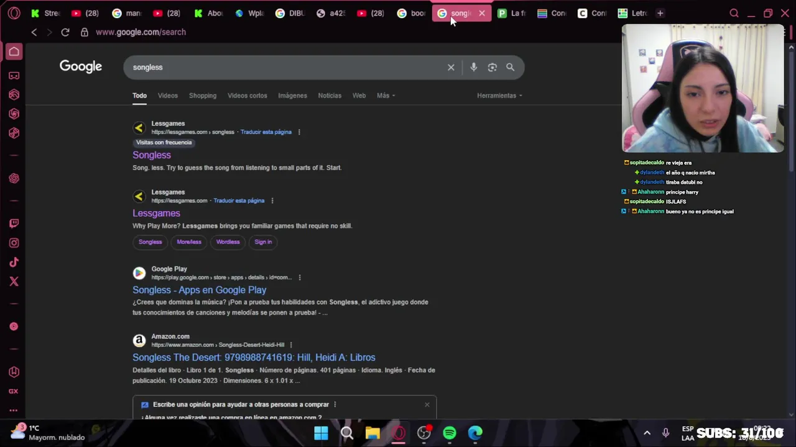Screen dimensions: 796x447
Task: Open Spotify from the taskbar
Action: pos(450,433)
